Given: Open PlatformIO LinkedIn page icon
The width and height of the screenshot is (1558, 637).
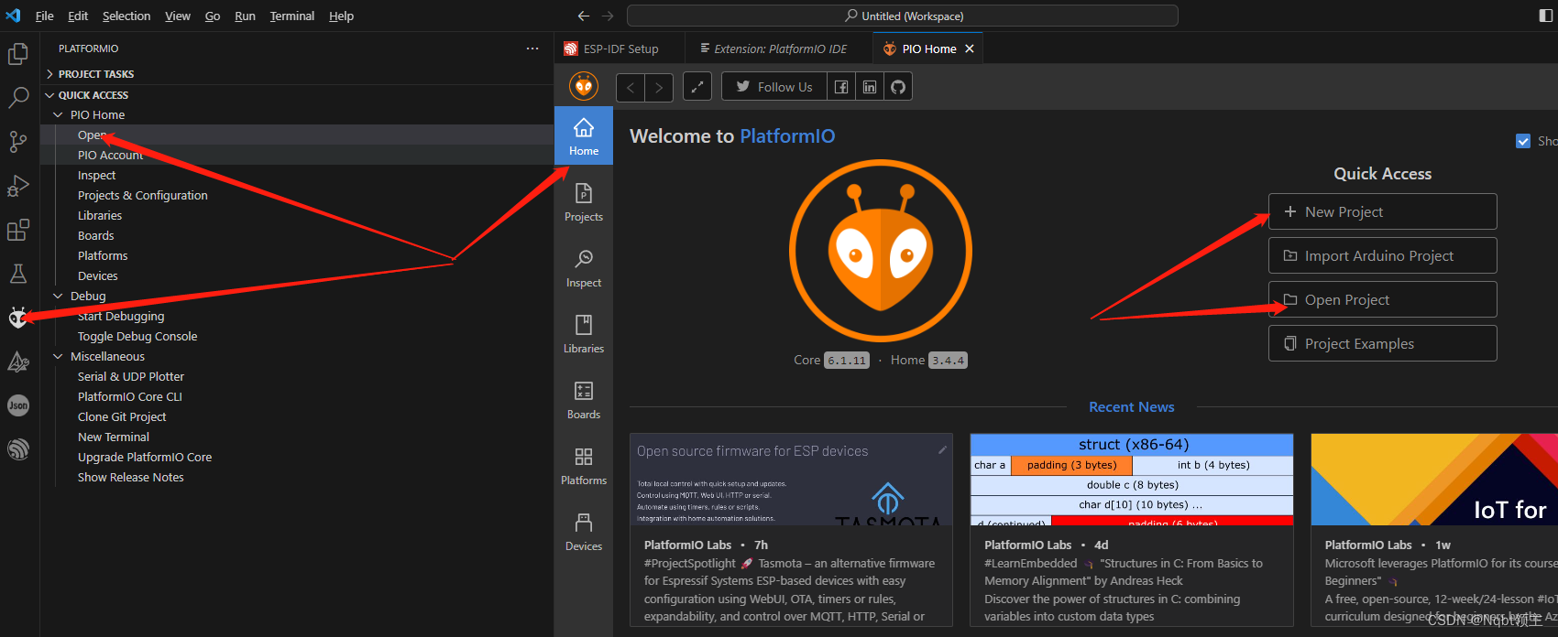Looking at the screenshot, I should click(870, 87).
